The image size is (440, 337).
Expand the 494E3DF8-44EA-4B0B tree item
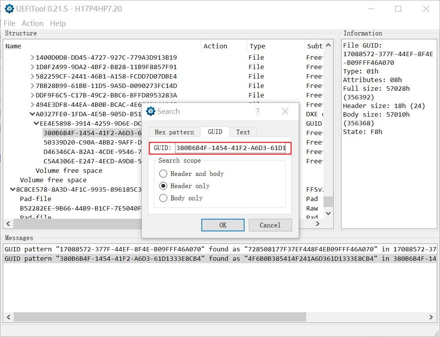point(33,105)
